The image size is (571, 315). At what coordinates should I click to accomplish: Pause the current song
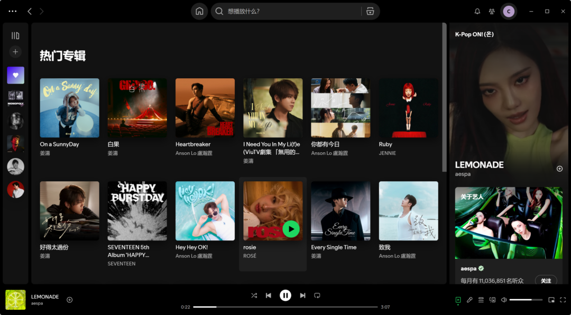[285, 295]
